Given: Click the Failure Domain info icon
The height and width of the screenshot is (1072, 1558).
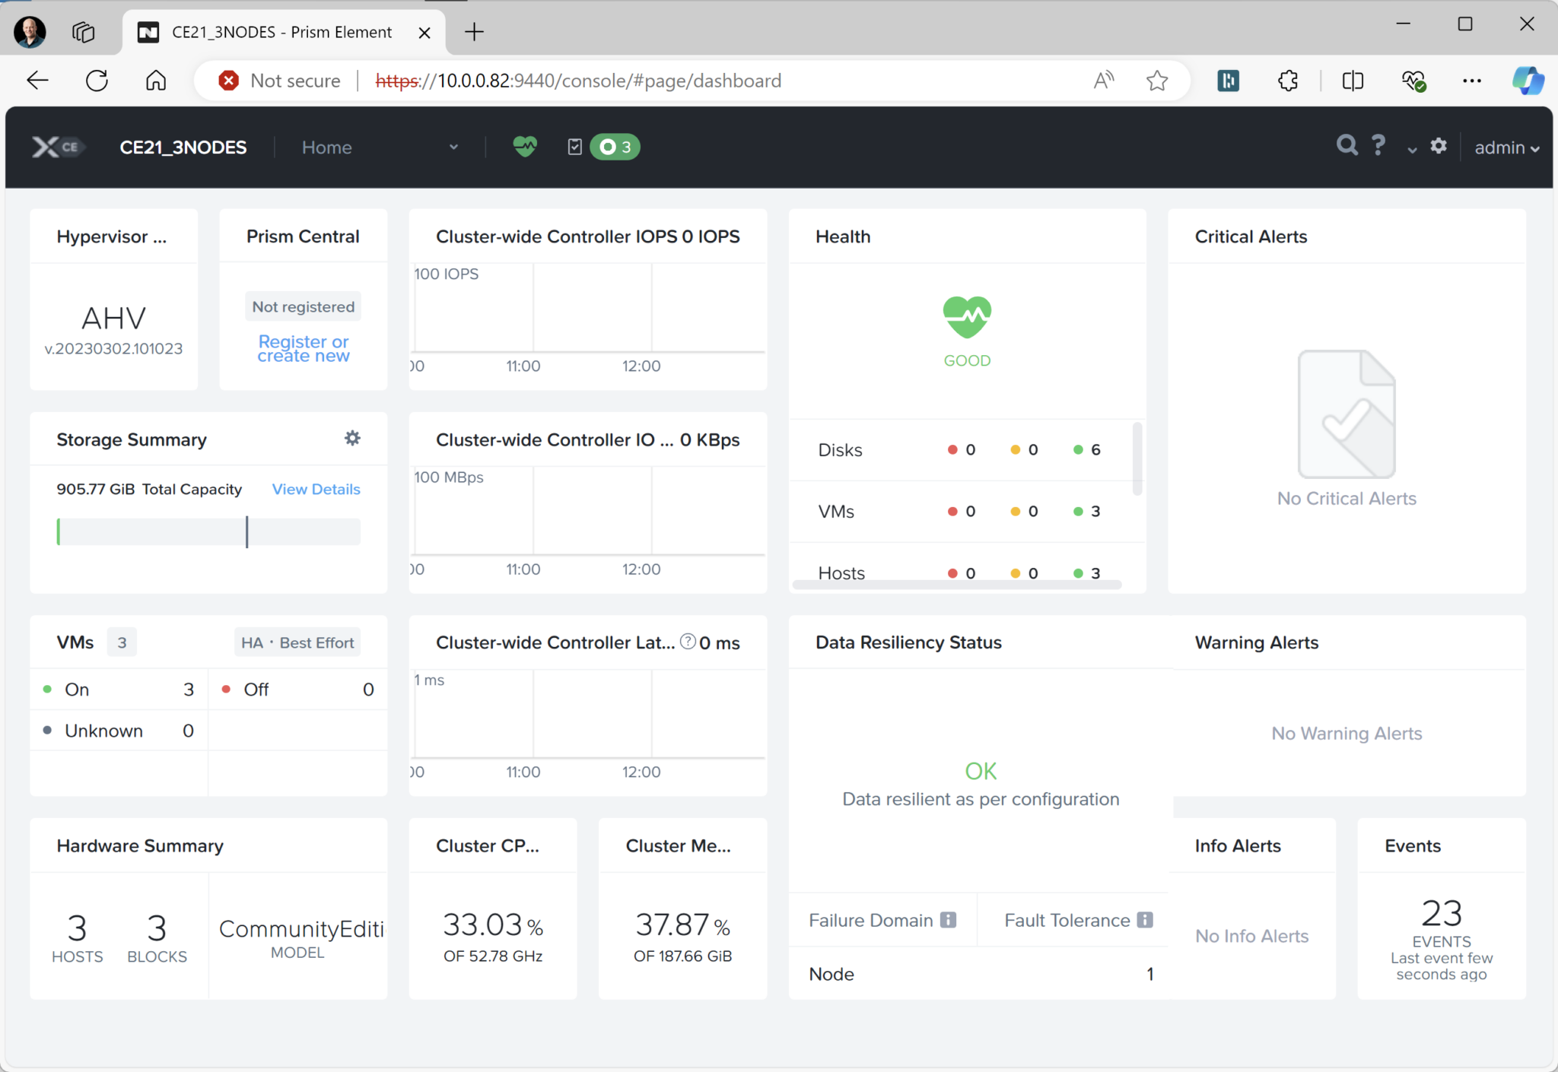Looking at the screenshot, I should coord(948,920).
